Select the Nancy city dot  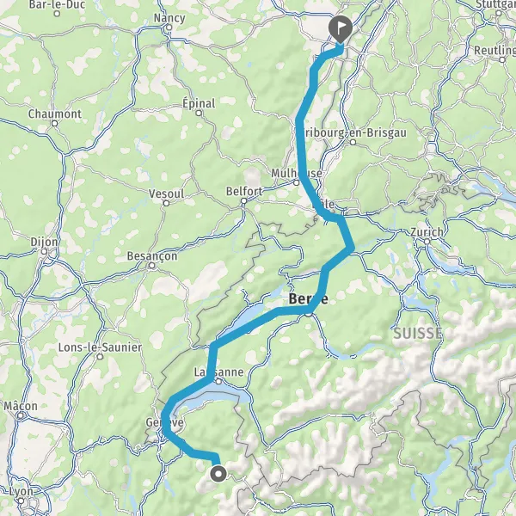point(169,28)
